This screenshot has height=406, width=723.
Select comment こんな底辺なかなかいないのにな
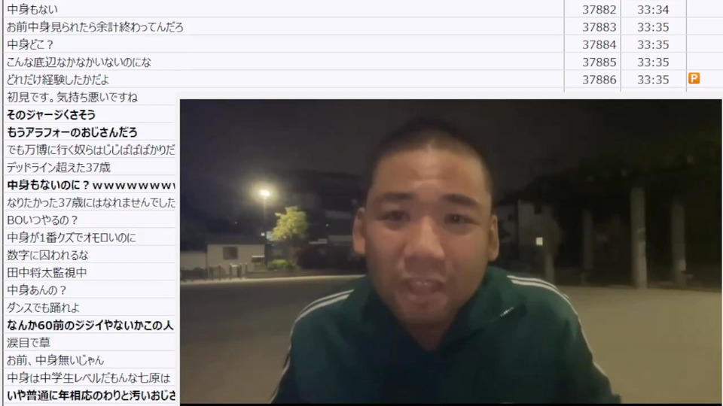coord(79,62)
